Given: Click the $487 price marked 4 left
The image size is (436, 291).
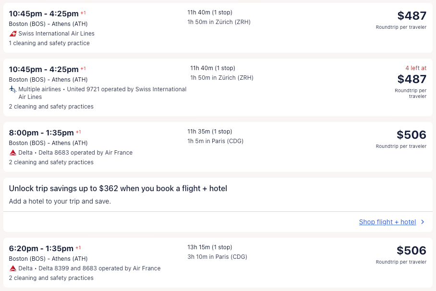Looking at the screenshot, I should pyautogui.click(x=412, y=79).
